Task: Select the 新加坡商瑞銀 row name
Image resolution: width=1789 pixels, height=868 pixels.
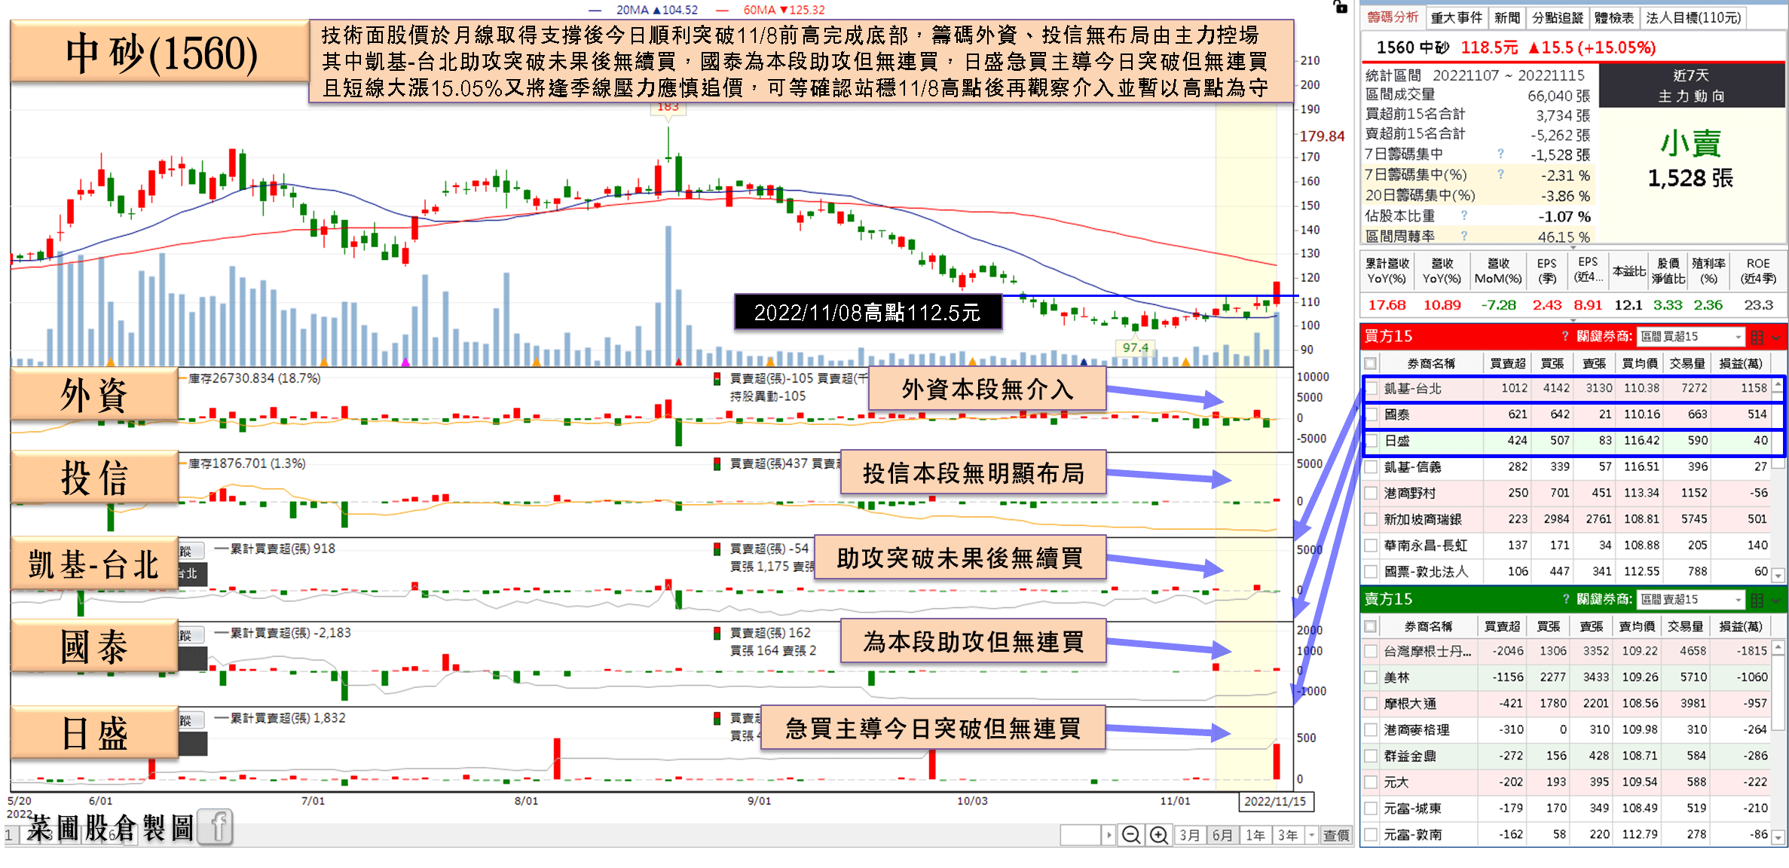Action: click(x=1423, y=519)
